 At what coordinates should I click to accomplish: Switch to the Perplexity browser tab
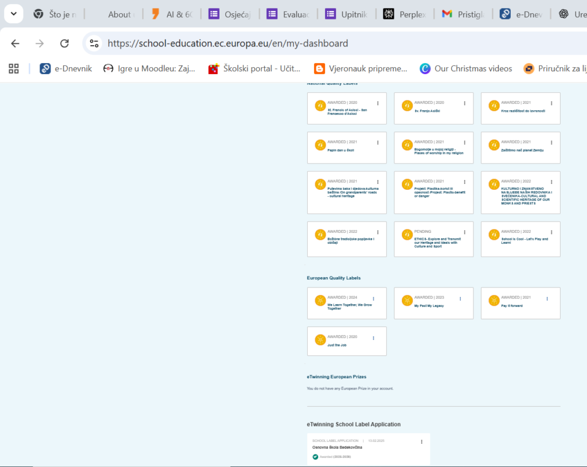(x=406, y=14)
